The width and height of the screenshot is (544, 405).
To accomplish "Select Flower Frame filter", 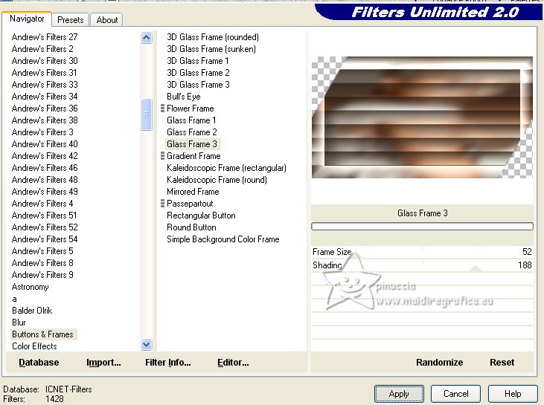I will pos(190,108).
